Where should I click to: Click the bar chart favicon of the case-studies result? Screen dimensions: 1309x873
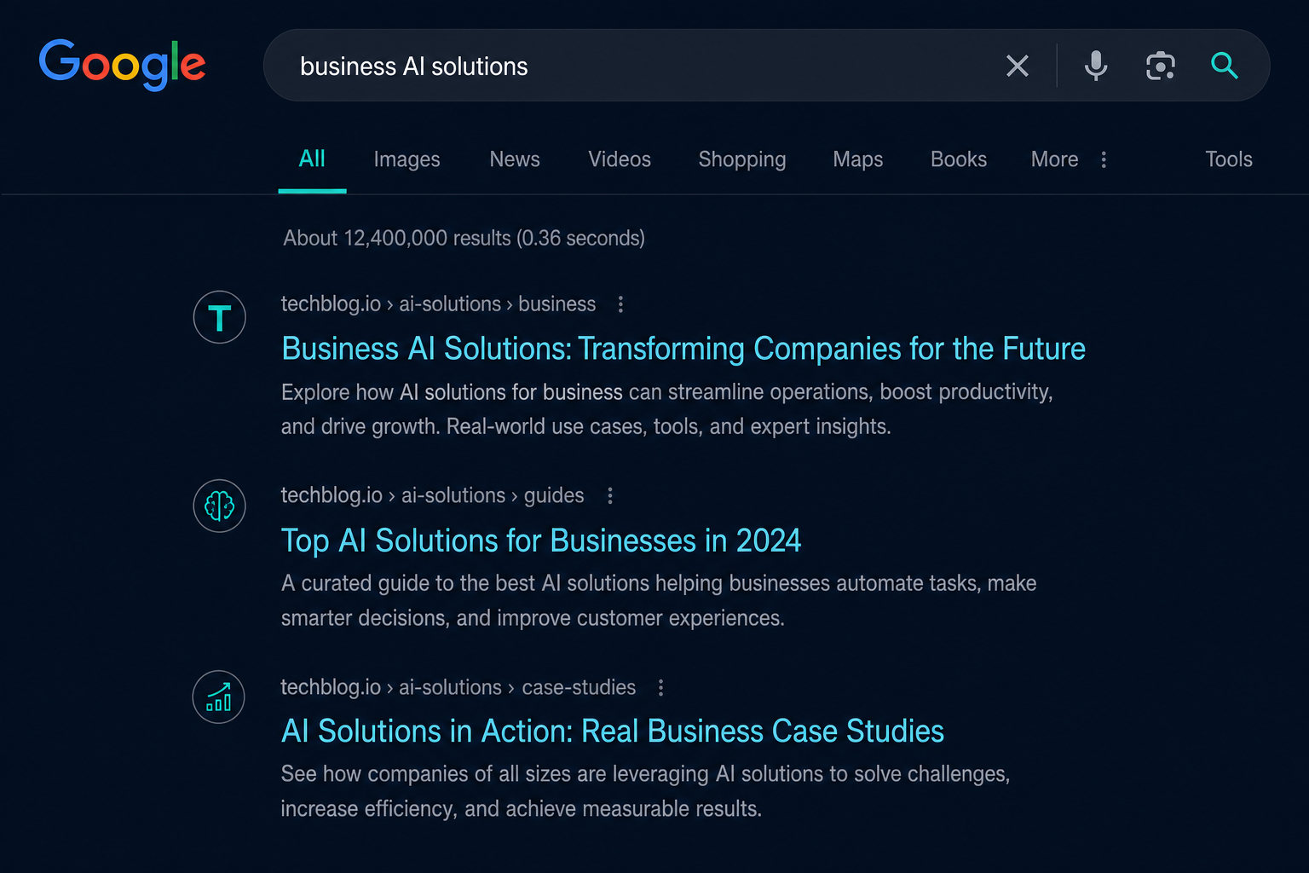tap(219, 697)
